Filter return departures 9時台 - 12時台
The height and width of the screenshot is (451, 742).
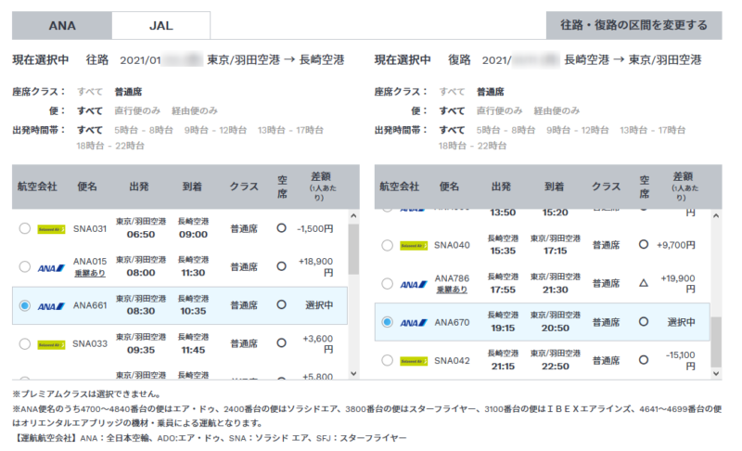coord(577,130)
